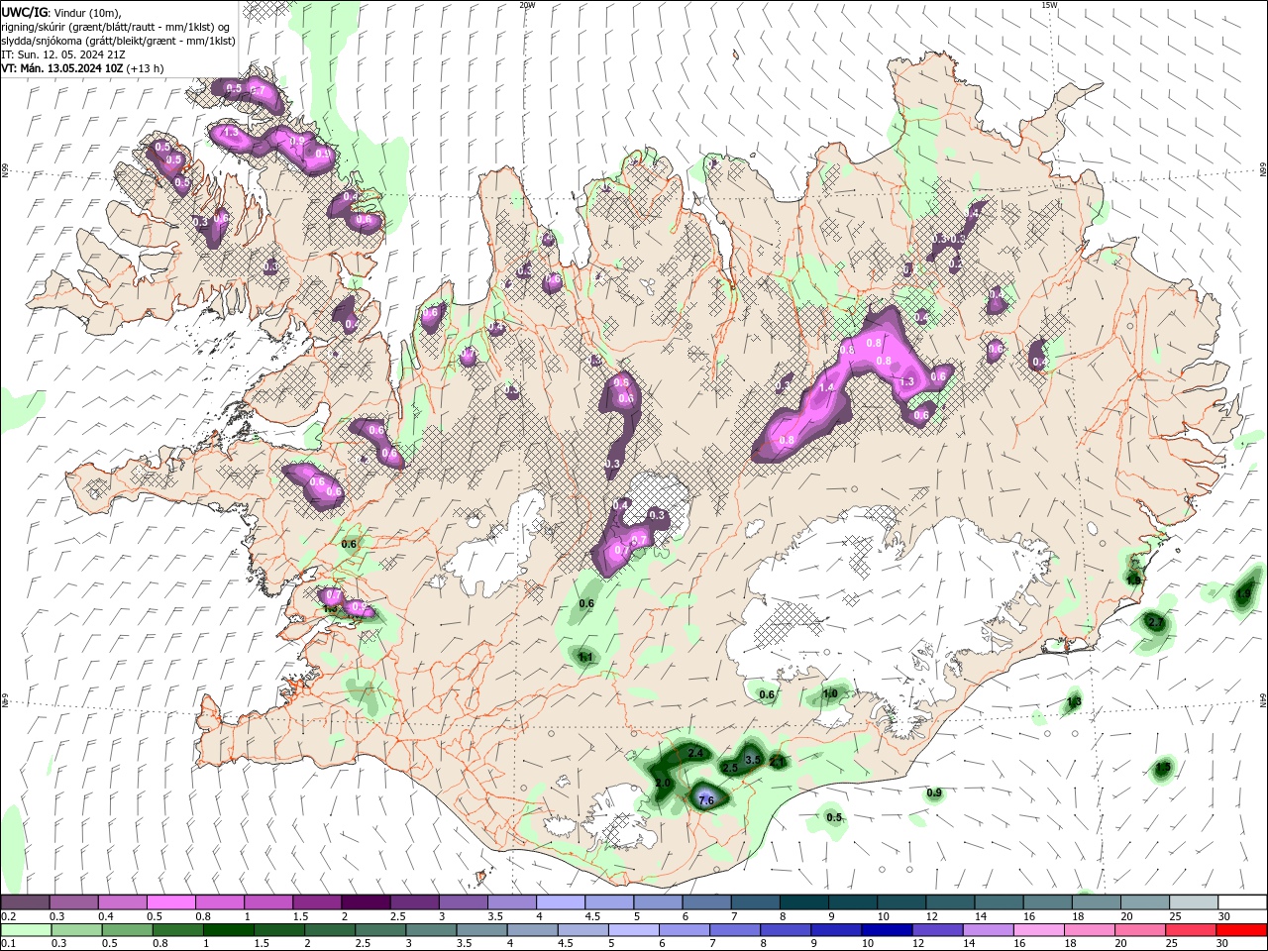Click the "30" label in the lower rain scale
Viewport: 1268px width, 951px height.
click(x=1220, y=944)
